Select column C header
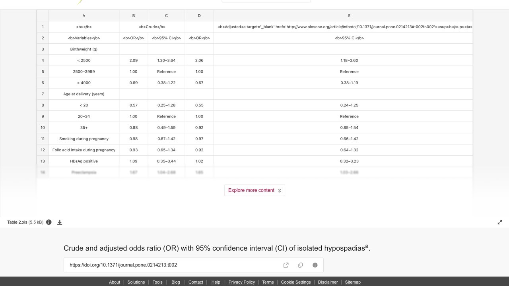This screenshot has height=286, width=509. click(x=166, y=15)
